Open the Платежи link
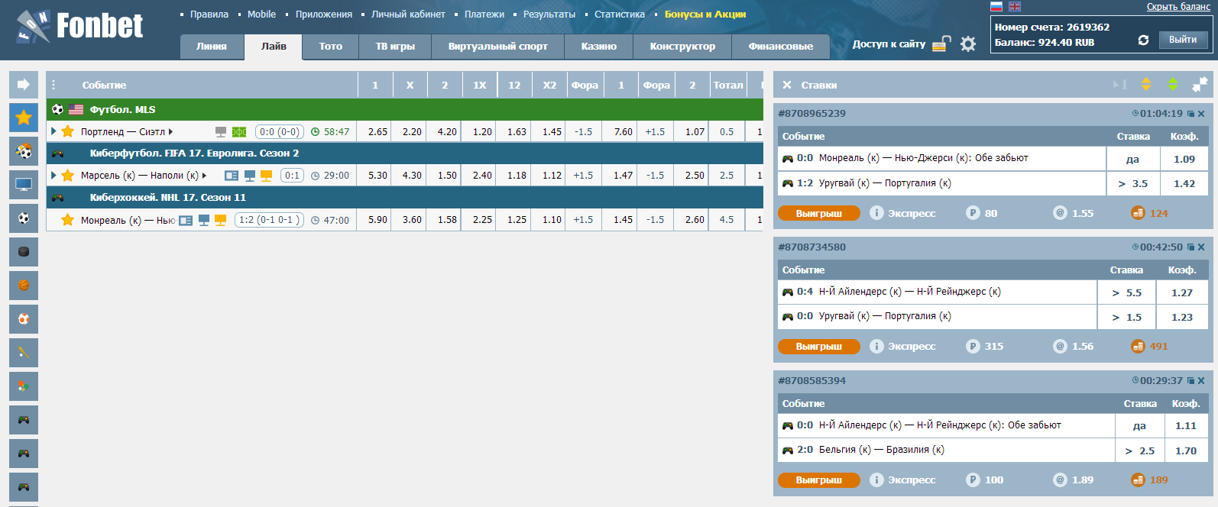Screen dimensions: 1218x507 coord(484,15)
